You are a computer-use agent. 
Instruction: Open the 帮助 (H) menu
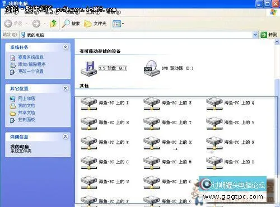[x=113, y=12]
